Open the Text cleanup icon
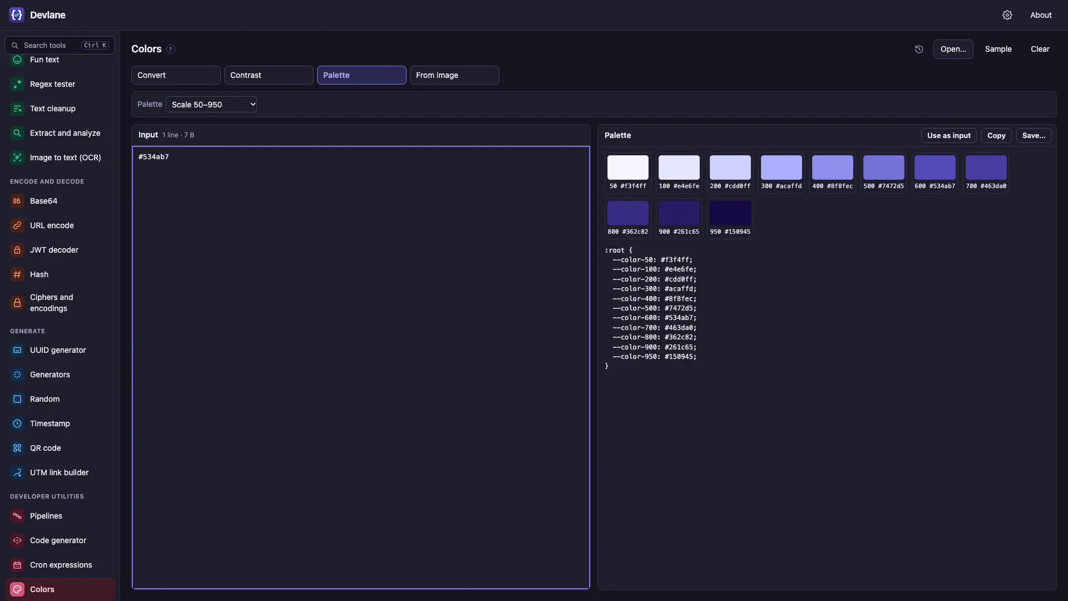Screen dimensions: 1068x601 pyautogui.click(x=17, y=109)
